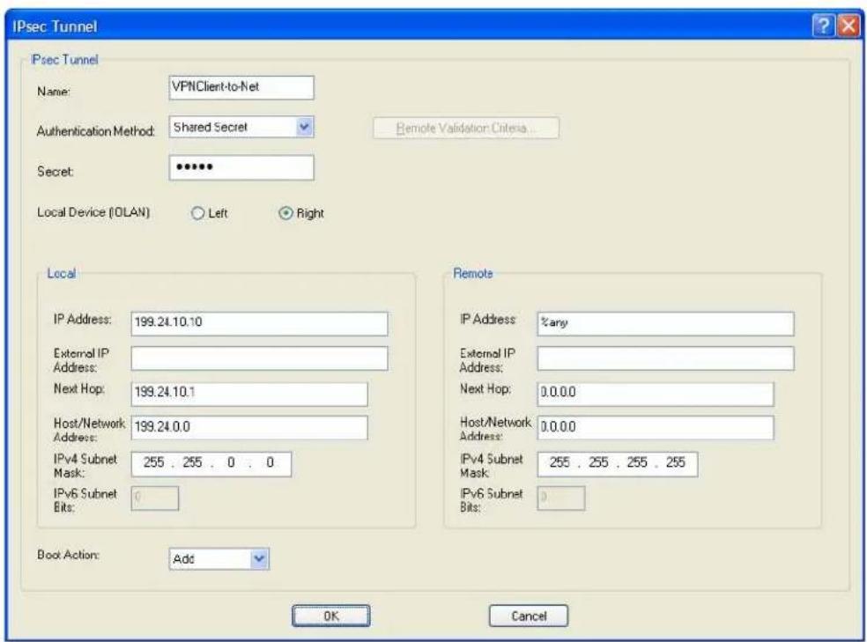Click the Remote IPv4 Subnet Mask field
Image resolution: width=867 pixels, height=642 pixels.
(x=617, y=463)
